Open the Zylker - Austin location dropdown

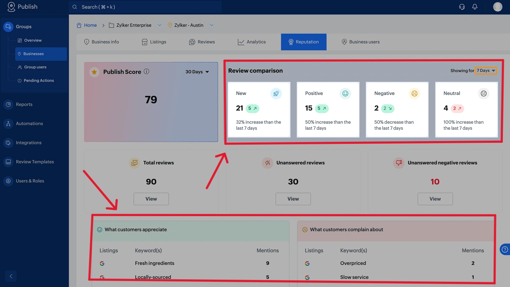click(211, 25)
